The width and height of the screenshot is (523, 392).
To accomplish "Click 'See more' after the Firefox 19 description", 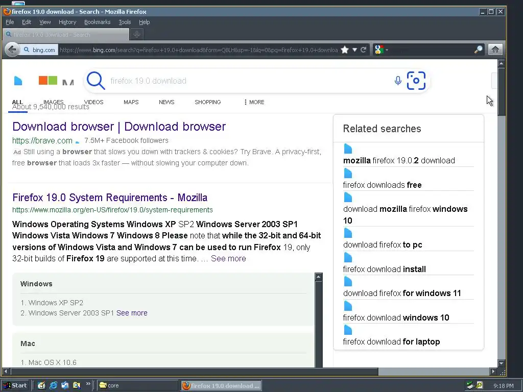I will tap(228, 259).
